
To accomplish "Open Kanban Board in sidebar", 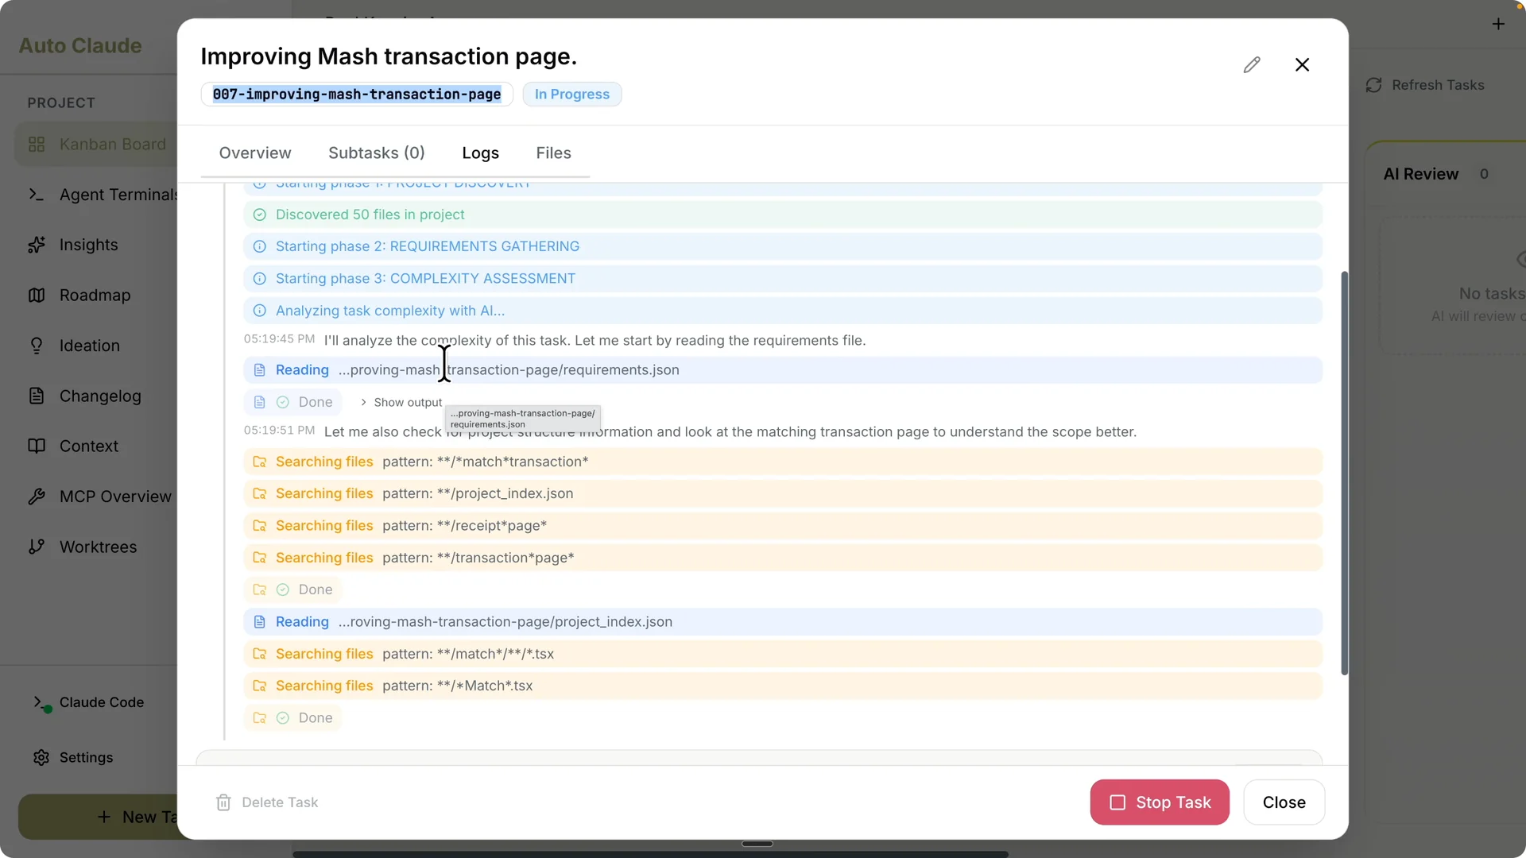I will [x=96, y=145].
